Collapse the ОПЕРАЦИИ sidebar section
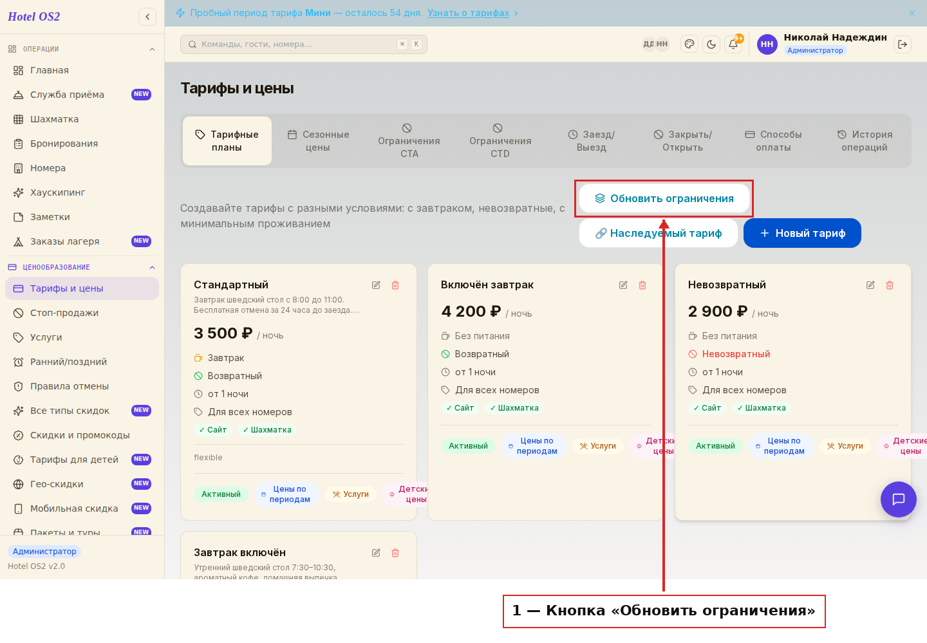 tap(82, 49)
